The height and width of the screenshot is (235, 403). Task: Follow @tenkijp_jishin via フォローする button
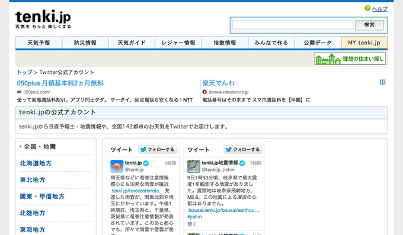click(243, 150)
